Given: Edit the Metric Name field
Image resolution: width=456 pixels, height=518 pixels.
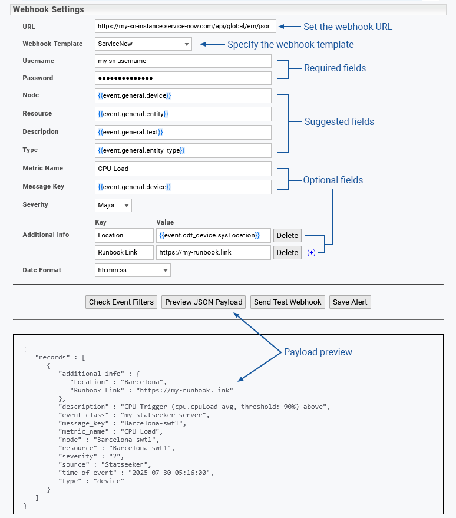Looking at the screenshot, I should coord(183,169).
